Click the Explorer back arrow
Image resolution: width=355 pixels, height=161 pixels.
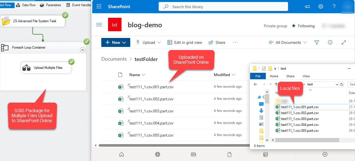click(255, 84)
